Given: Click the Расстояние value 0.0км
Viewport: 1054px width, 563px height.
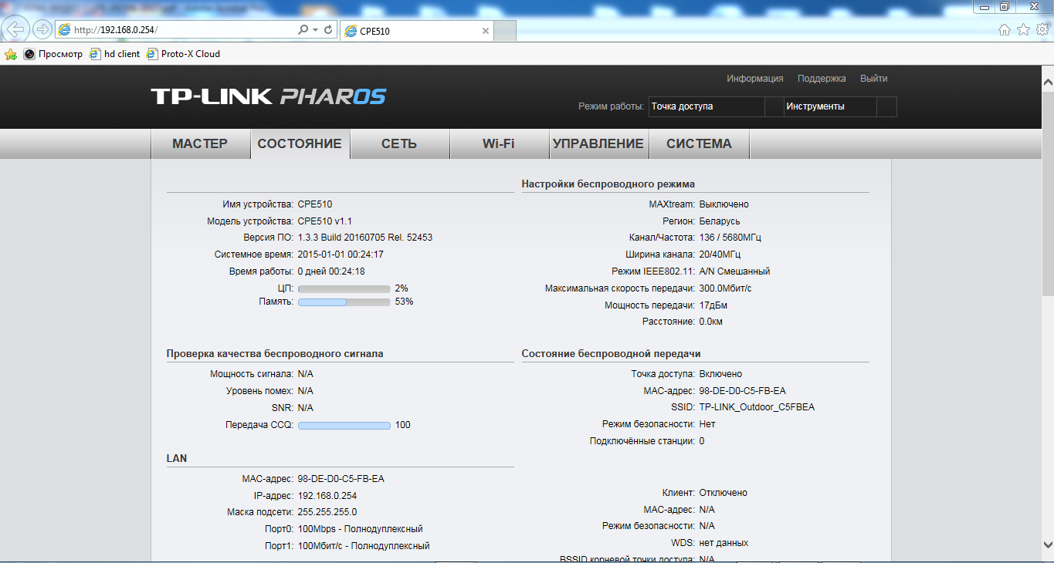Looking at the screenshot, I should [x=711, y=322].
